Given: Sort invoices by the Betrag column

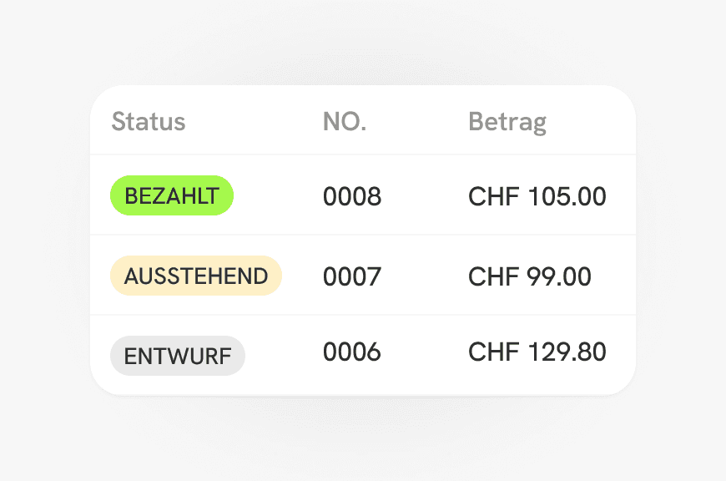Looking at the screenshot, I should [507, 121].
